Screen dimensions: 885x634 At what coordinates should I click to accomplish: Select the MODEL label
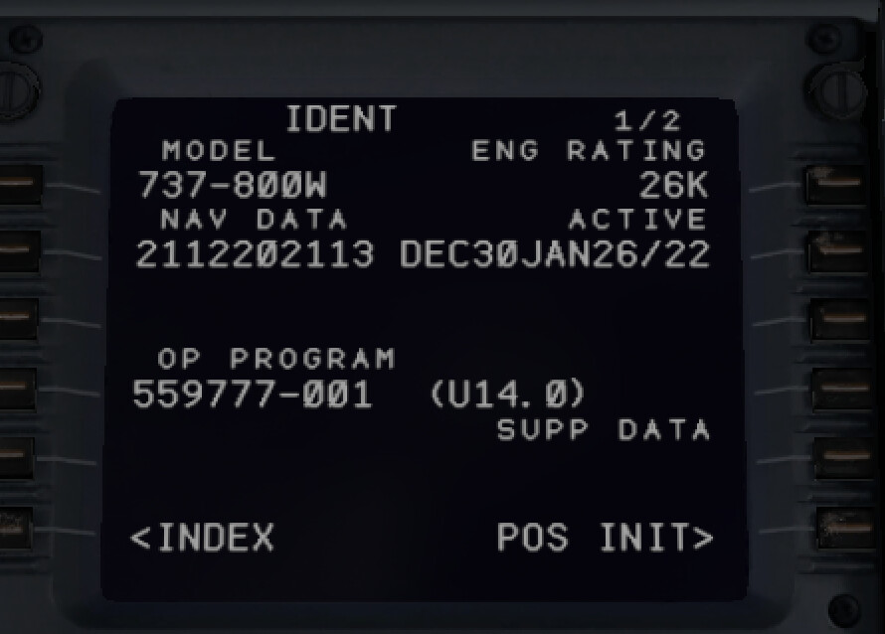click(219, 150)
